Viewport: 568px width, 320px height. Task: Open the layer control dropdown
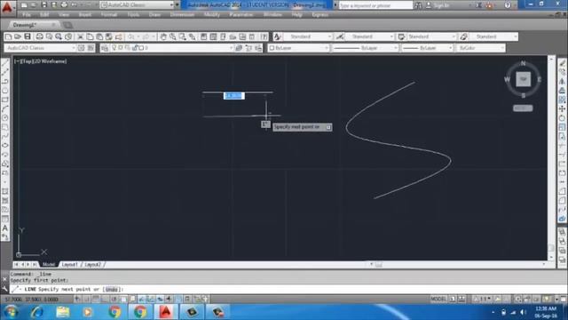171,48
